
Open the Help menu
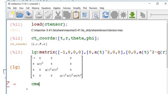click(102, 8)
